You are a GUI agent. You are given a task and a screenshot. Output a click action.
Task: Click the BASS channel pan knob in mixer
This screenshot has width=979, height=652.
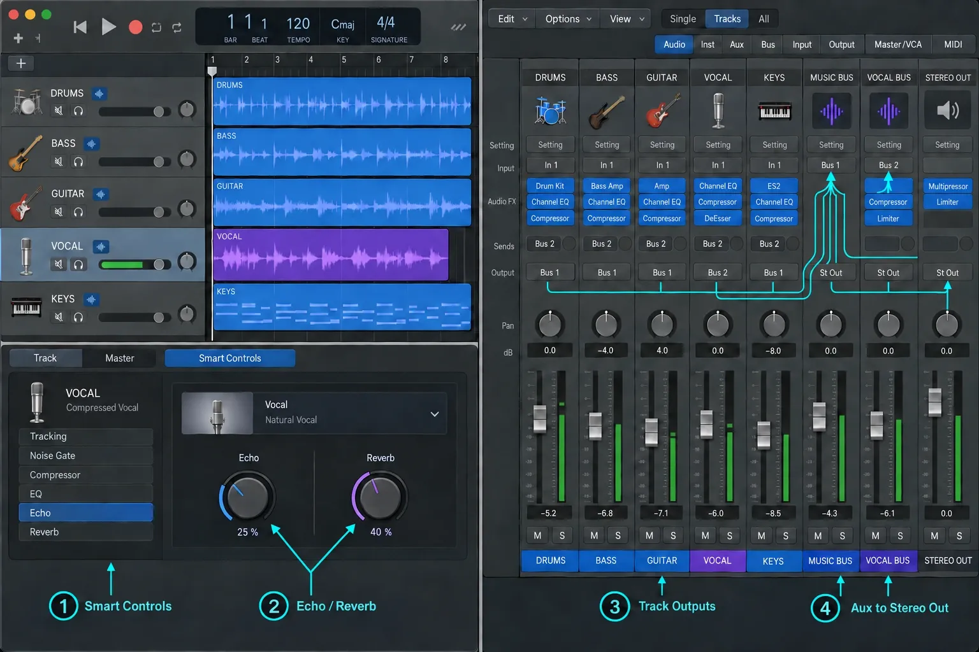tap(606, 325)
